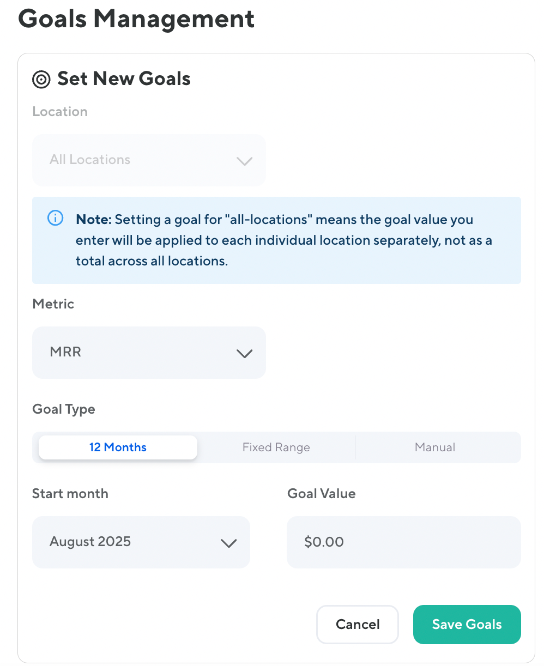Click the chevron arrow in the MRR field
The height and width of the screenshot is (666, 544).
point(244,353)
